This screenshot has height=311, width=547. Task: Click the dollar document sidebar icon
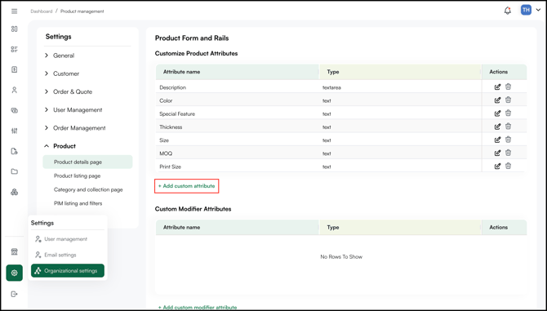(15, 69)
